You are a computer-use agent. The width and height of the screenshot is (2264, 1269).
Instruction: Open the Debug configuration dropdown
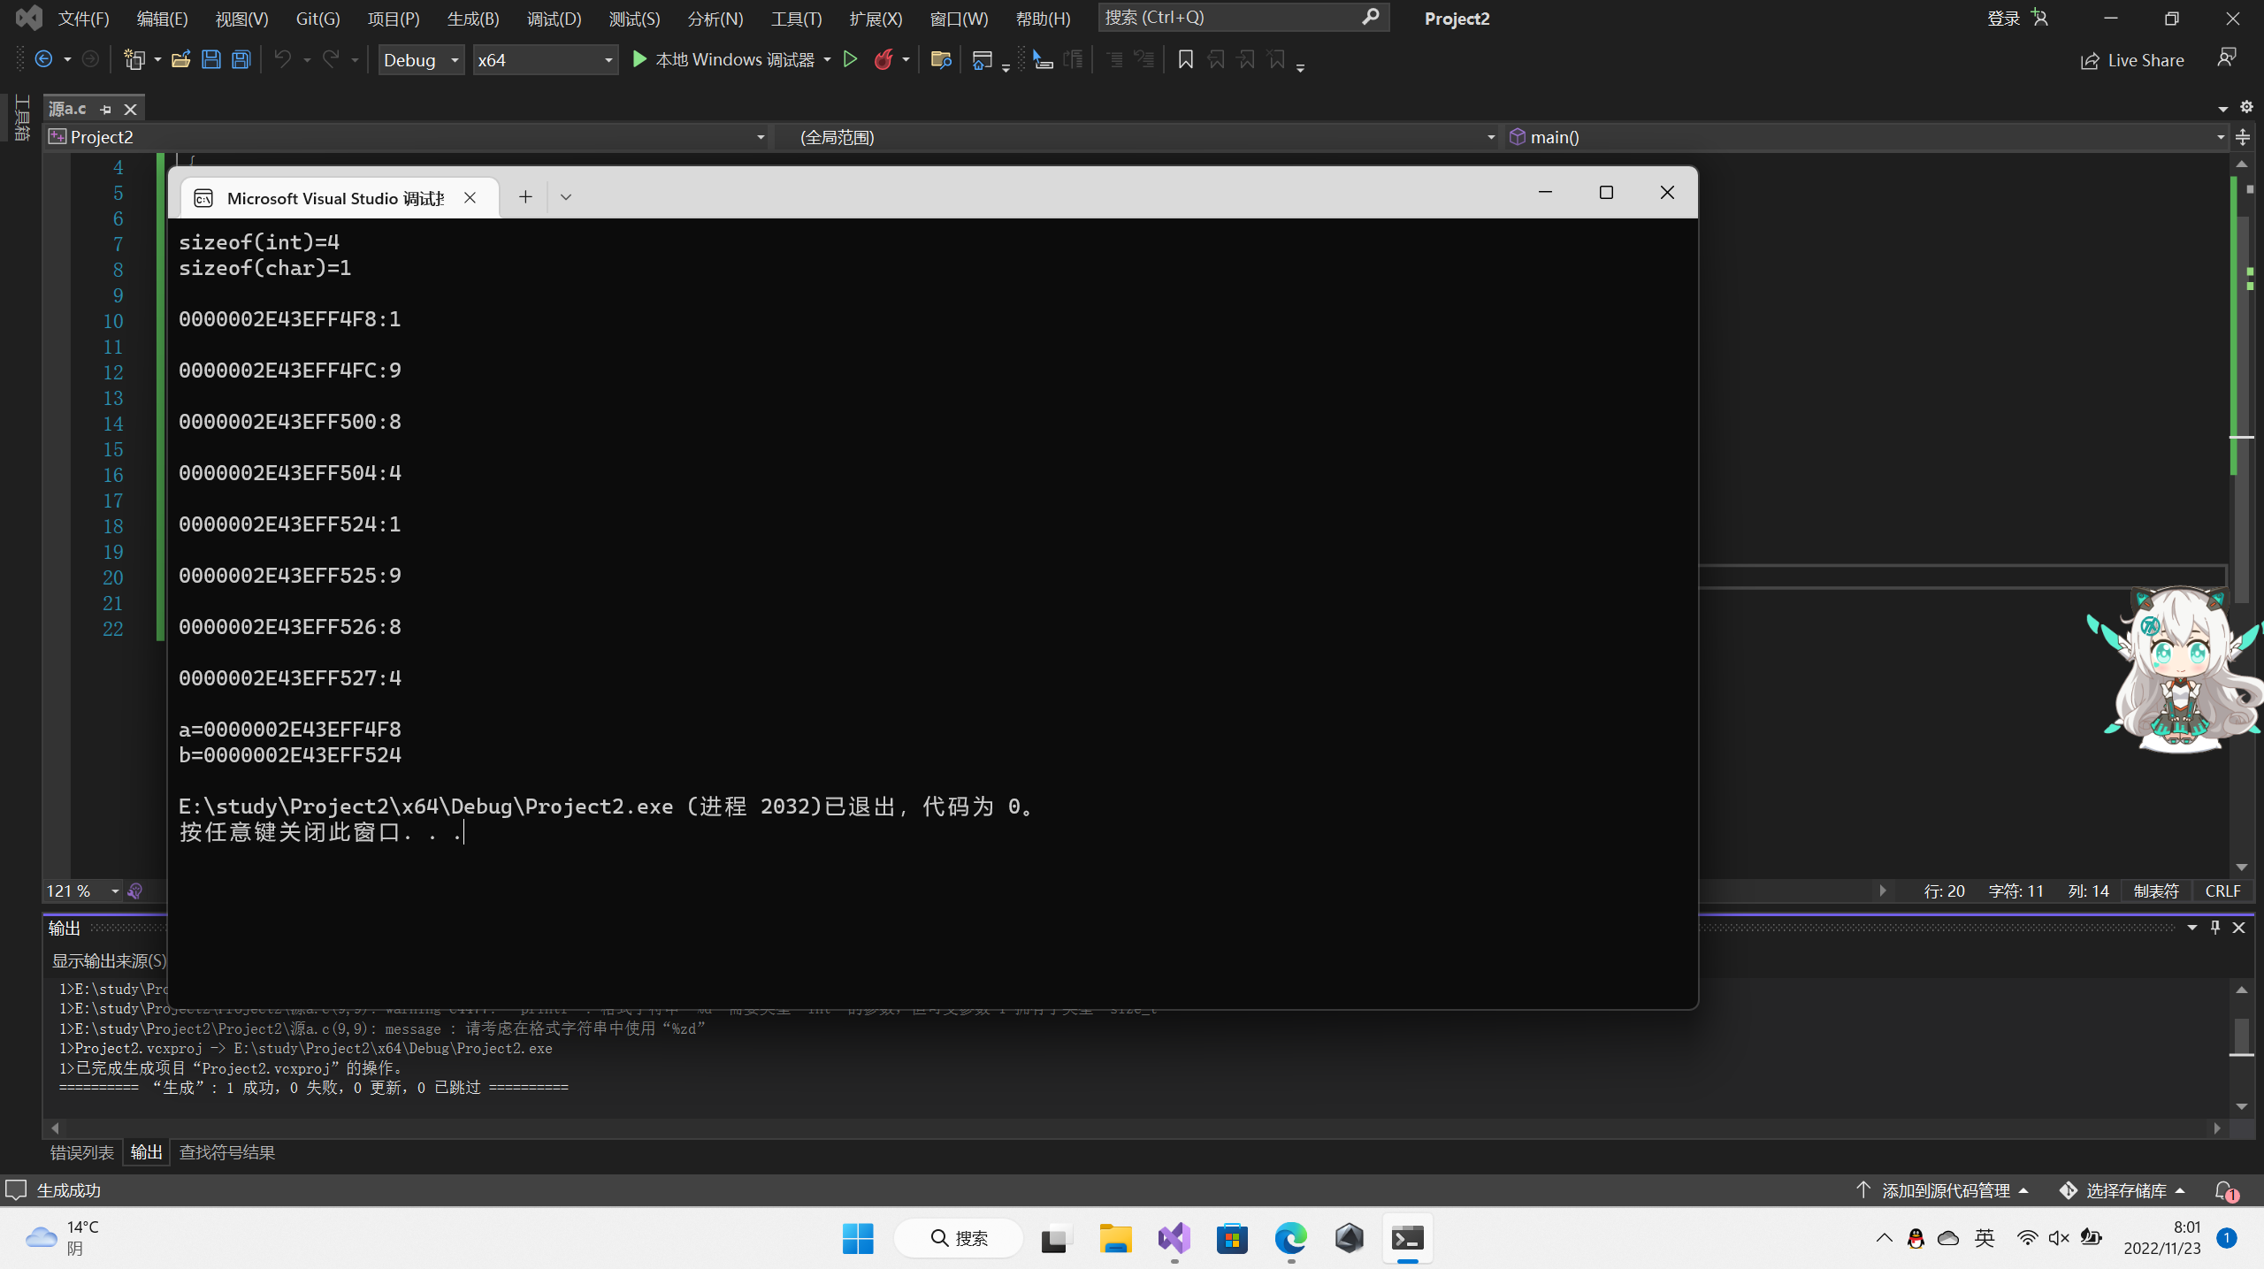(x=421, y=59)
